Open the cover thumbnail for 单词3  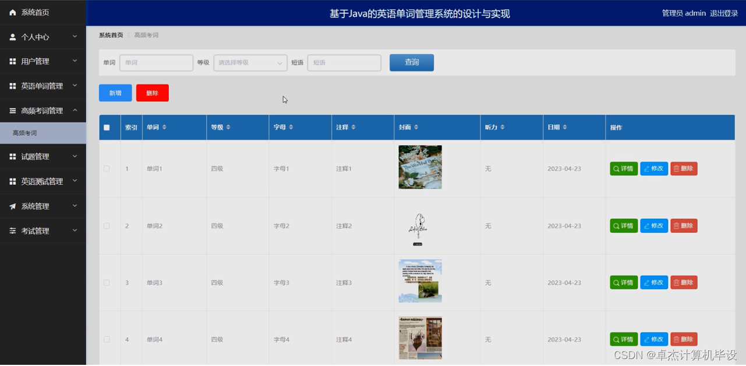click(420, 281)
